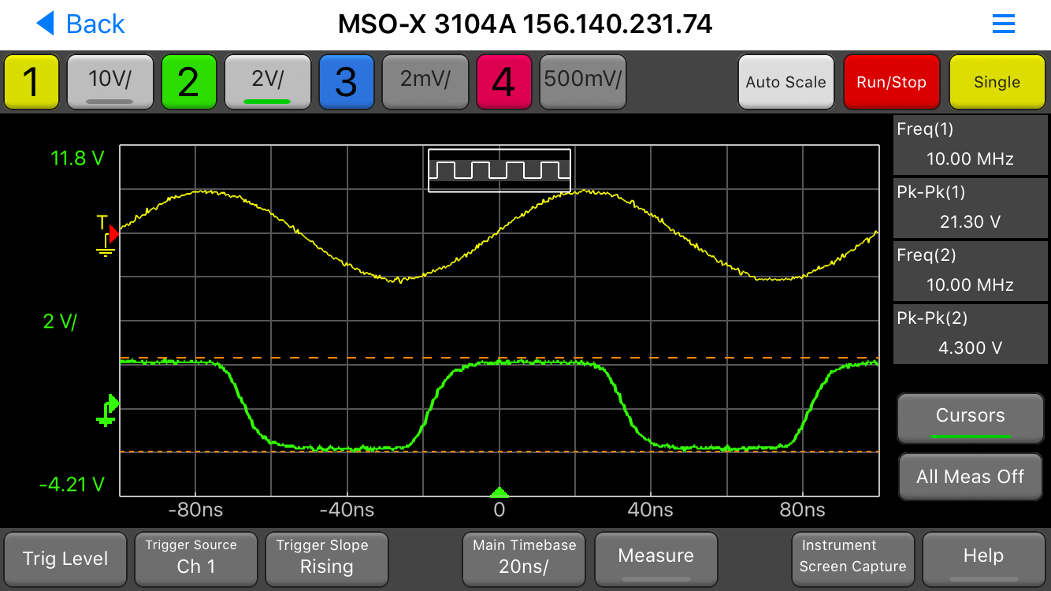Click the Trig Level button
This screenshot has height=591, width=1051.
tap(65, 559)
